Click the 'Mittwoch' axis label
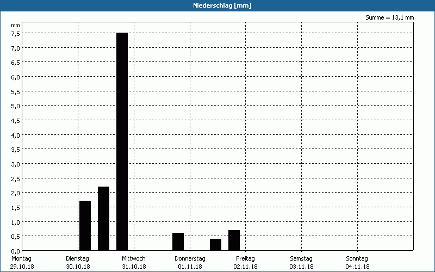This screenshot has width=435, height=272. [x=134, y=259]
